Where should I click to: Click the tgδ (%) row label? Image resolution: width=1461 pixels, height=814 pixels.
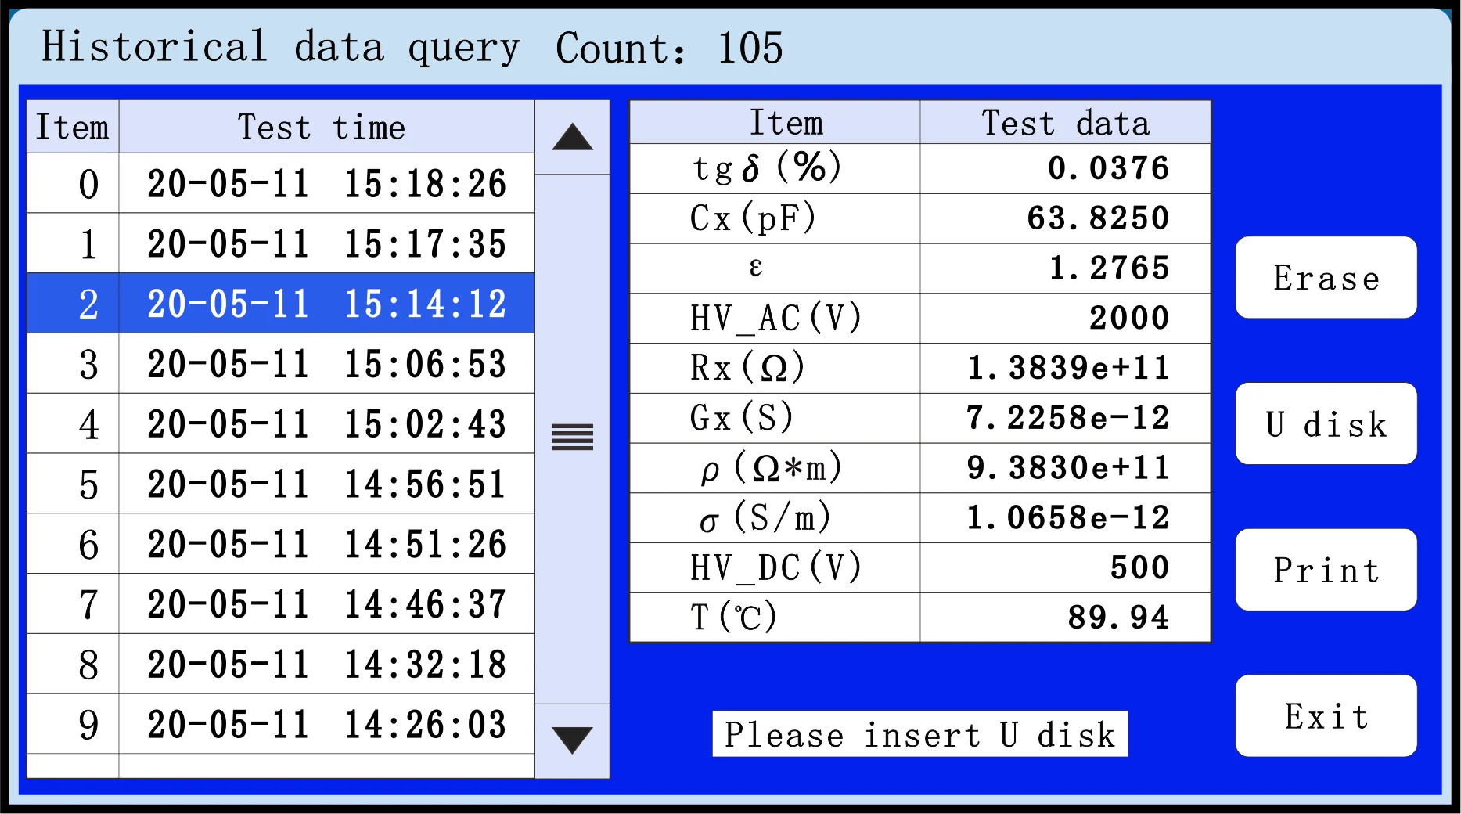coord(775,168)
